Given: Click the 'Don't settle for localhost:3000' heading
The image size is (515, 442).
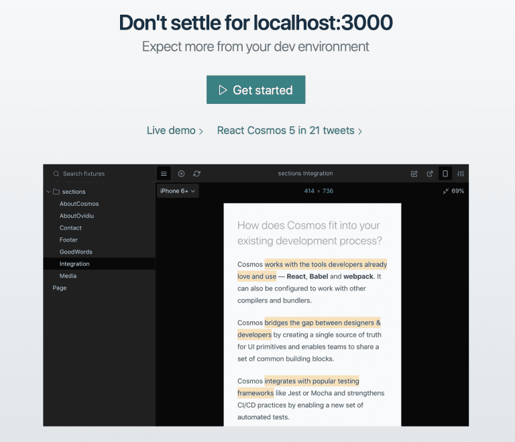Looking at the screenshot, I should tap(256, 23).
